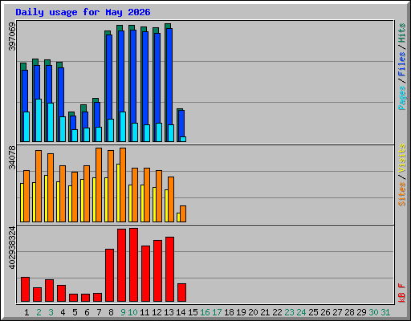The width and height of the screenshot is (411, 321).
Task: Click the yellow Visits bar for day 9
Action: pyautogui.click(x=118, y=193)
